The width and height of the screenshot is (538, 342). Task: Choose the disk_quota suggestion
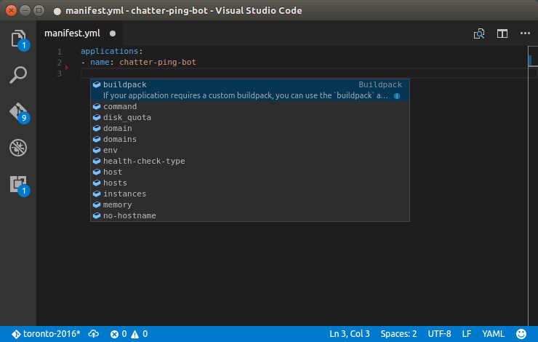click(x=250, y=117)
